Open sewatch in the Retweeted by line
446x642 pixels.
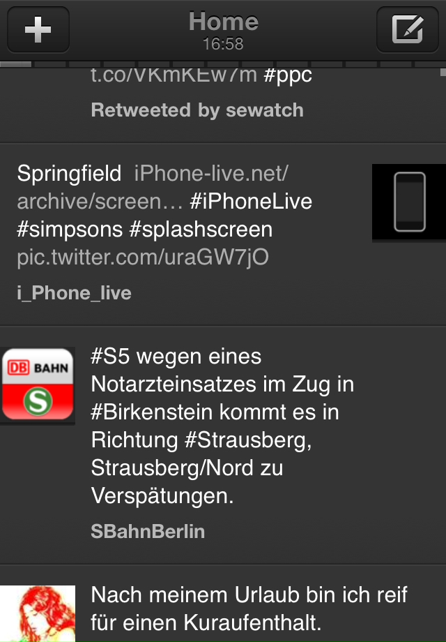(265, 110)
